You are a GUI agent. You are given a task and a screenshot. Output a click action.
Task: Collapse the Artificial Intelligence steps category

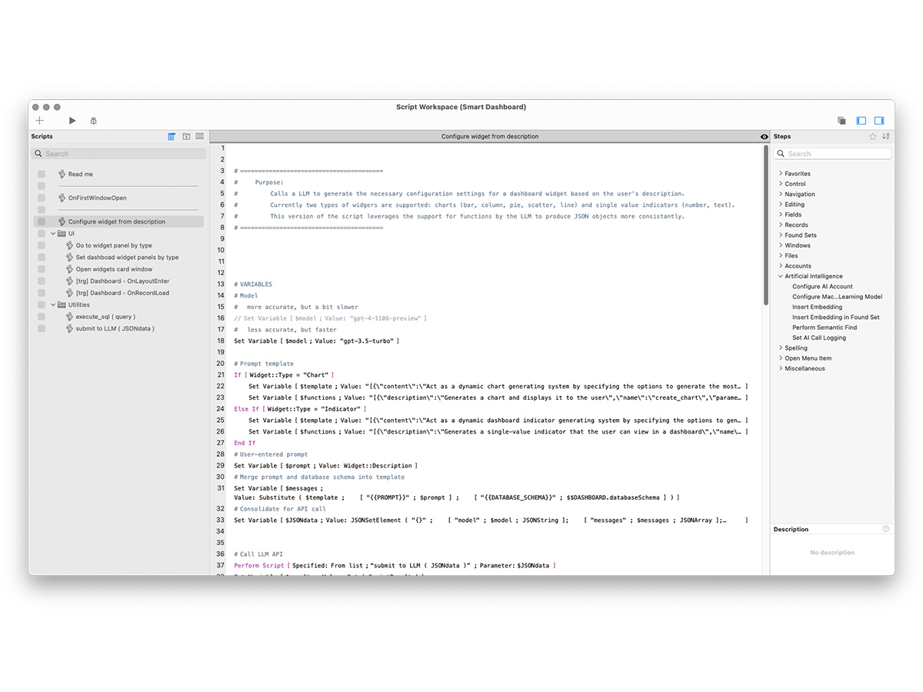(781, 276)
